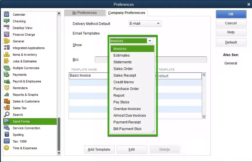Click the Sales Tax icon
This screenshot has width=252, height=162.
pyautogui.click(x=7, y=108)
